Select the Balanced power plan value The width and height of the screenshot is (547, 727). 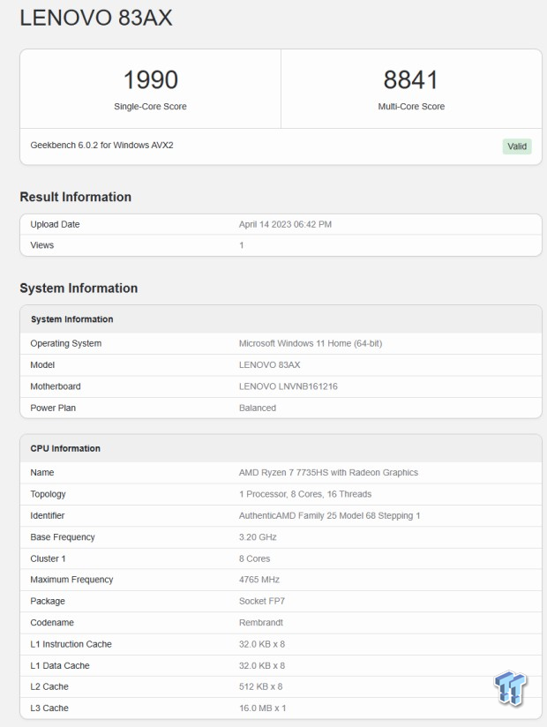[258, 408]
